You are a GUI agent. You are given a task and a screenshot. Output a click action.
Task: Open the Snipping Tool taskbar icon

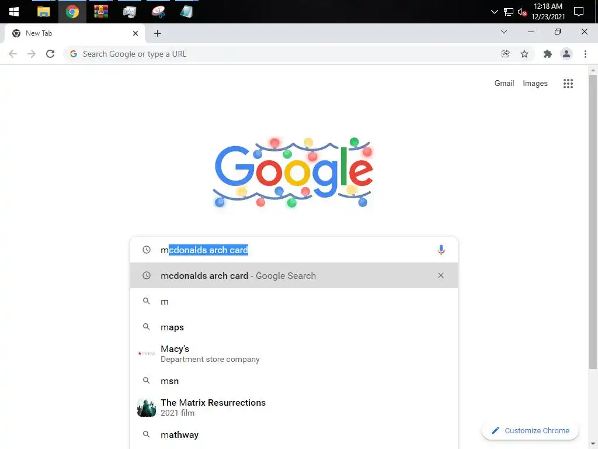[x=158, y=12]
